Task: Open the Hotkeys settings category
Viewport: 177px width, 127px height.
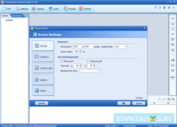Action: [x=43, y=57]
